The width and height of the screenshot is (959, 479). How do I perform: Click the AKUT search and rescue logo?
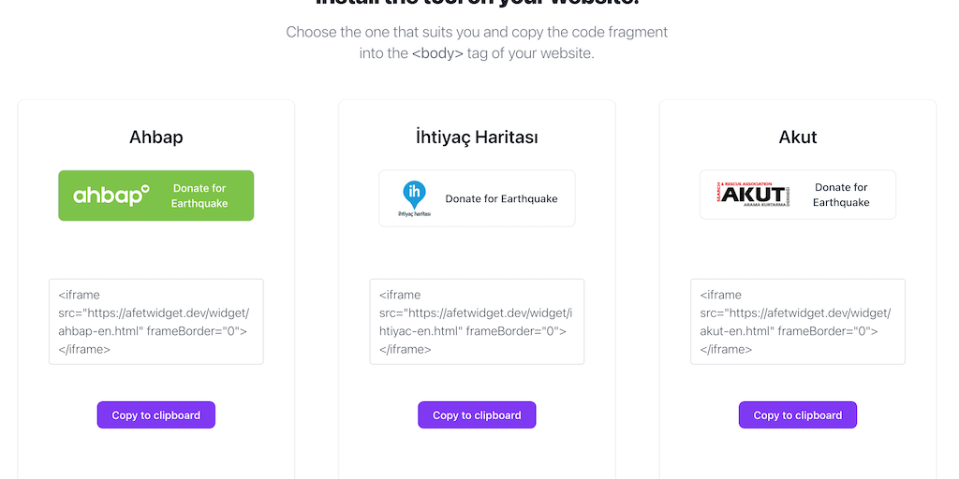753,194
